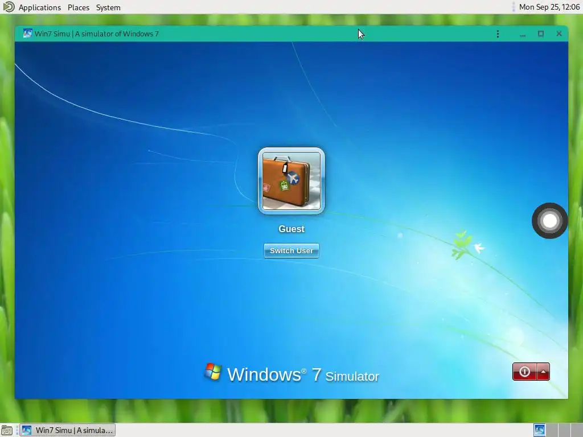Open the Applications menu
Image resolution: width=583 pixels, height=437 pixels.
[x=40, y=7]
